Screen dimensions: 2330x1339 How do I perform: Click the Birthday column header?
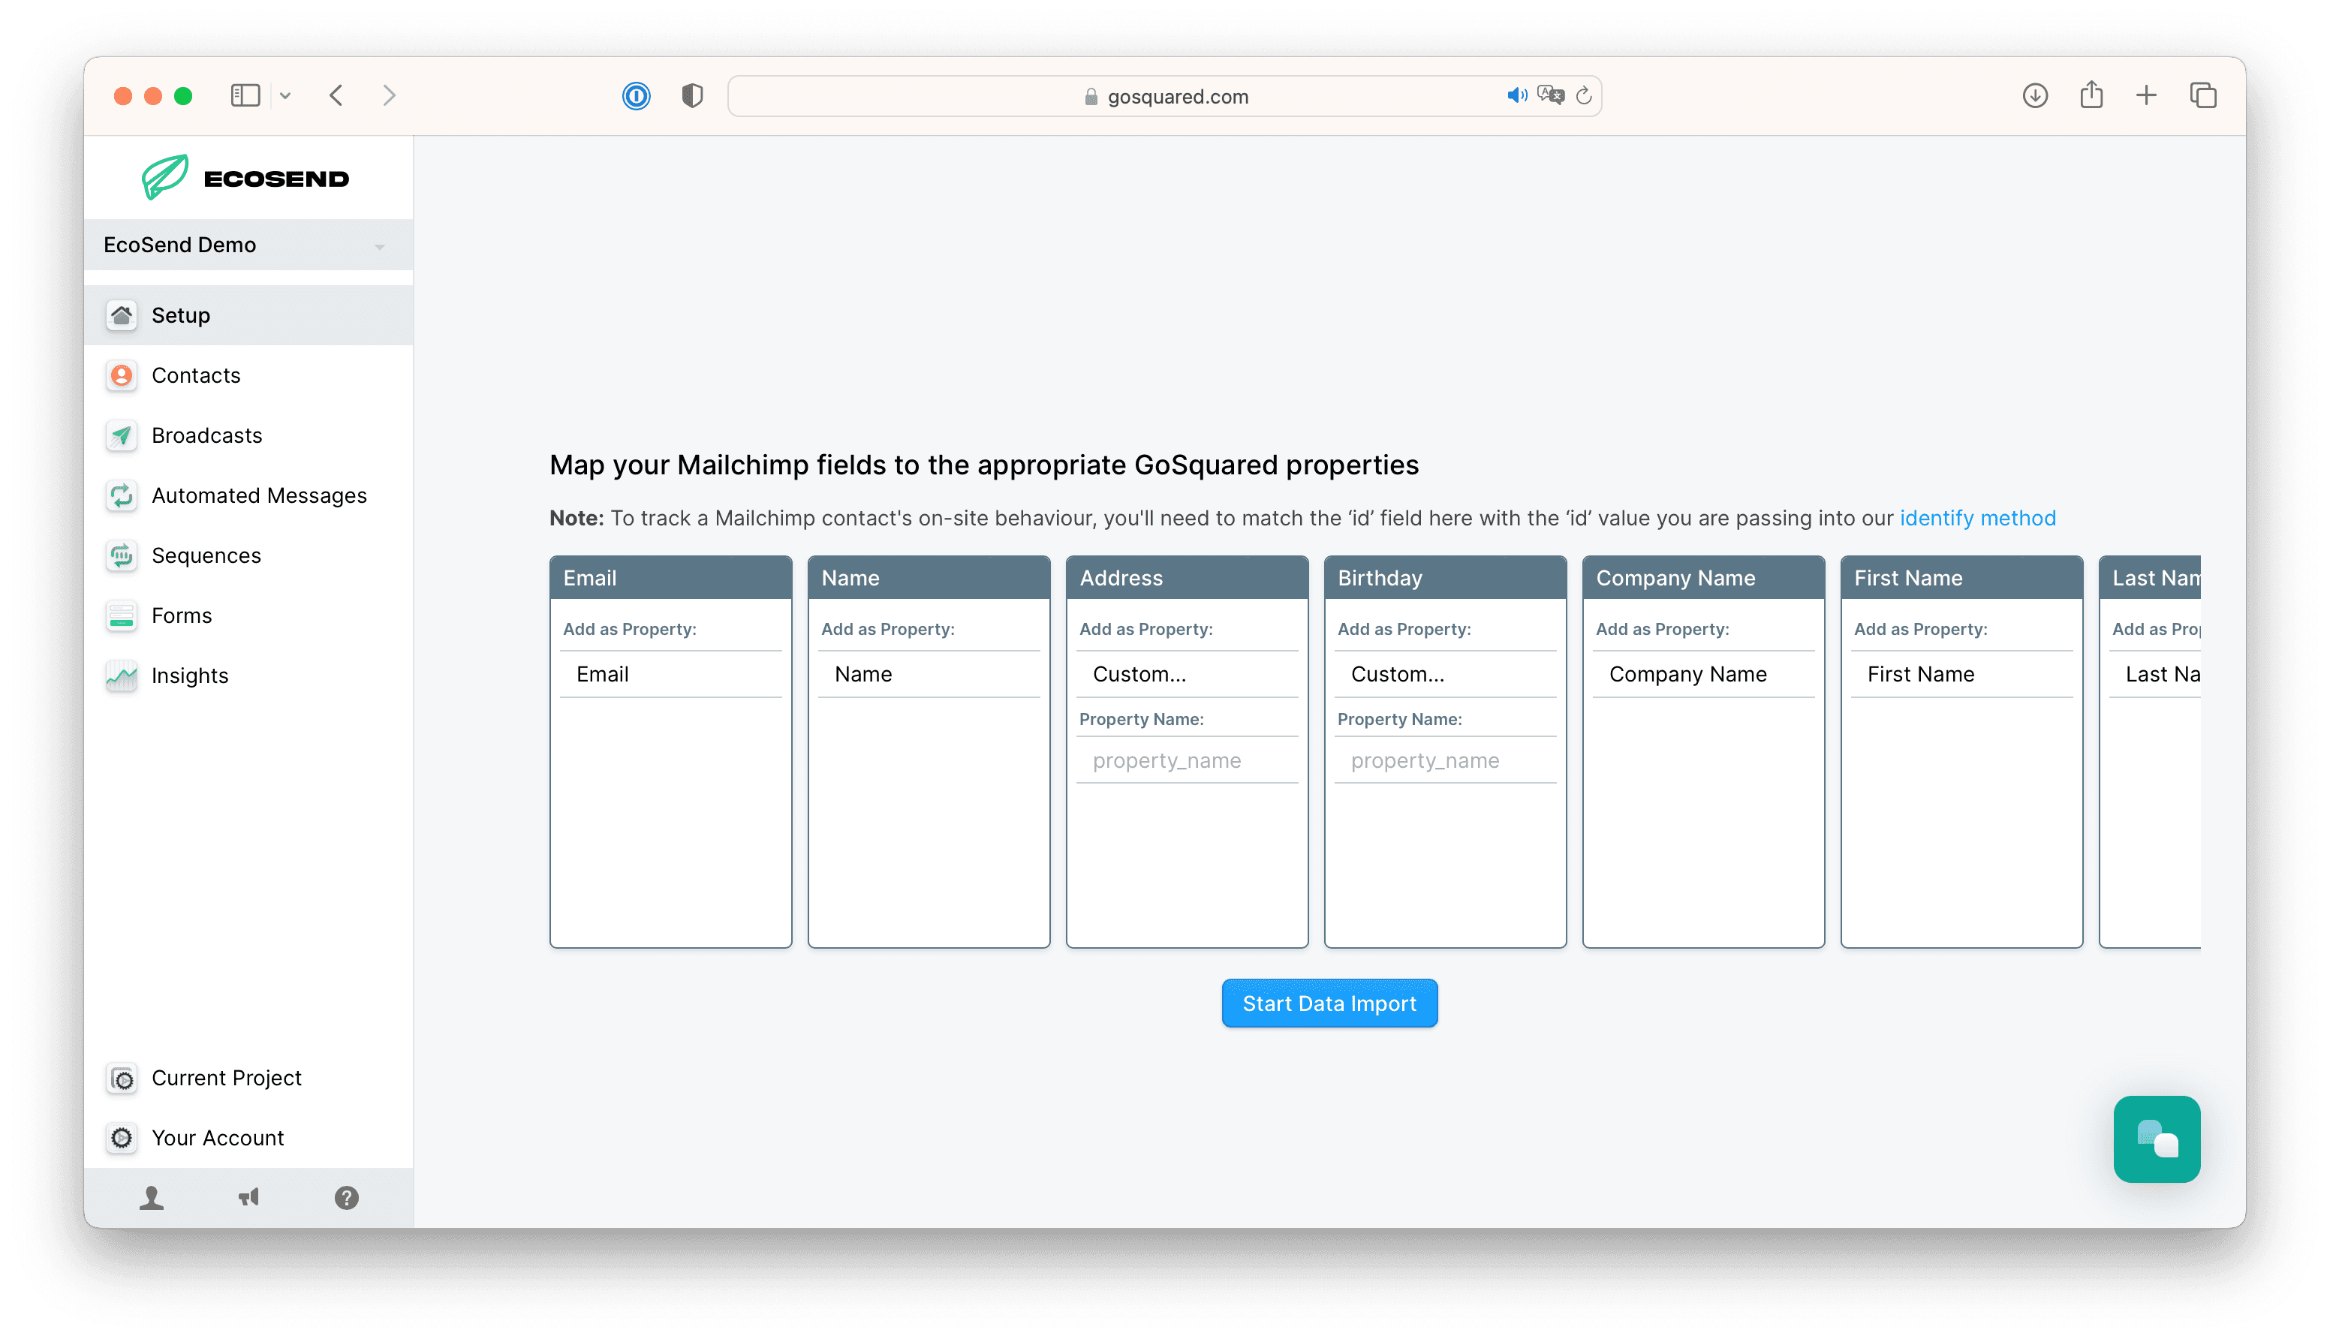click(1444, 577)
